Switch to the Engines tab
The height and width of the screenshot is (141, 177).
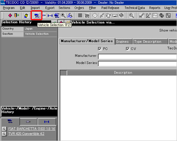click(x=124, y=41)
